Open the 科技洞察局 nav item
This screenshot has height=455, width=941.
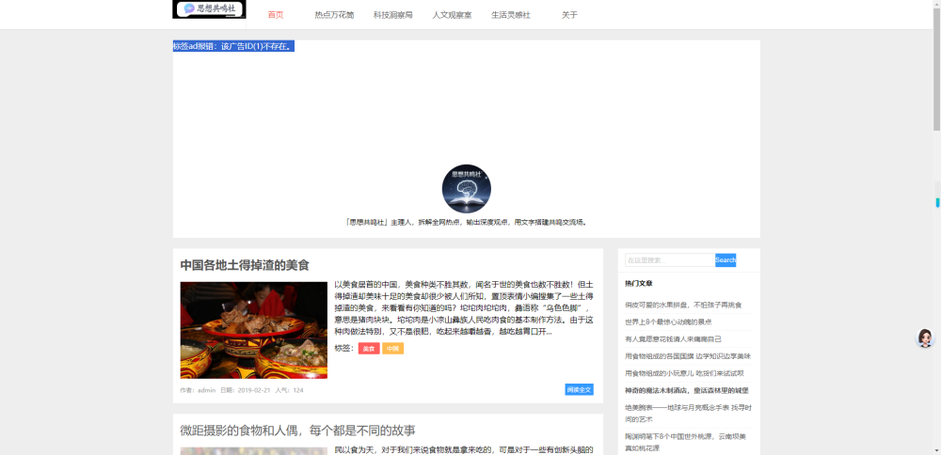(393, 15)
